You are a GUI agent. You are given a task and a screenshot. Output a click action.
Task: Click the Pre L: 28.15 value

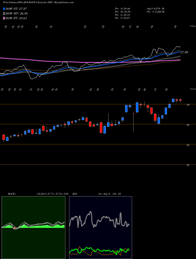point(122,15)
